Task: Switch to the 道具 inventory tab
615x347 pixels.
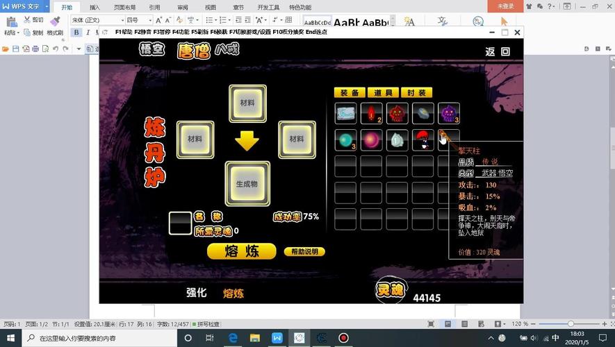Action: coord(383,93)
